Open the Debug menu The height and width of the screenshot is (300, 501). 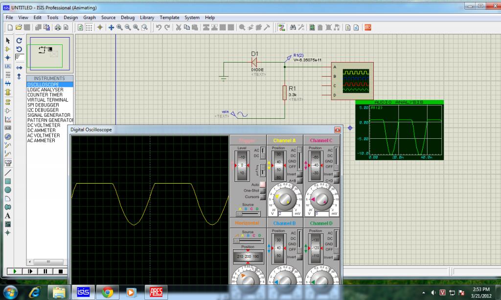(127, 18)
